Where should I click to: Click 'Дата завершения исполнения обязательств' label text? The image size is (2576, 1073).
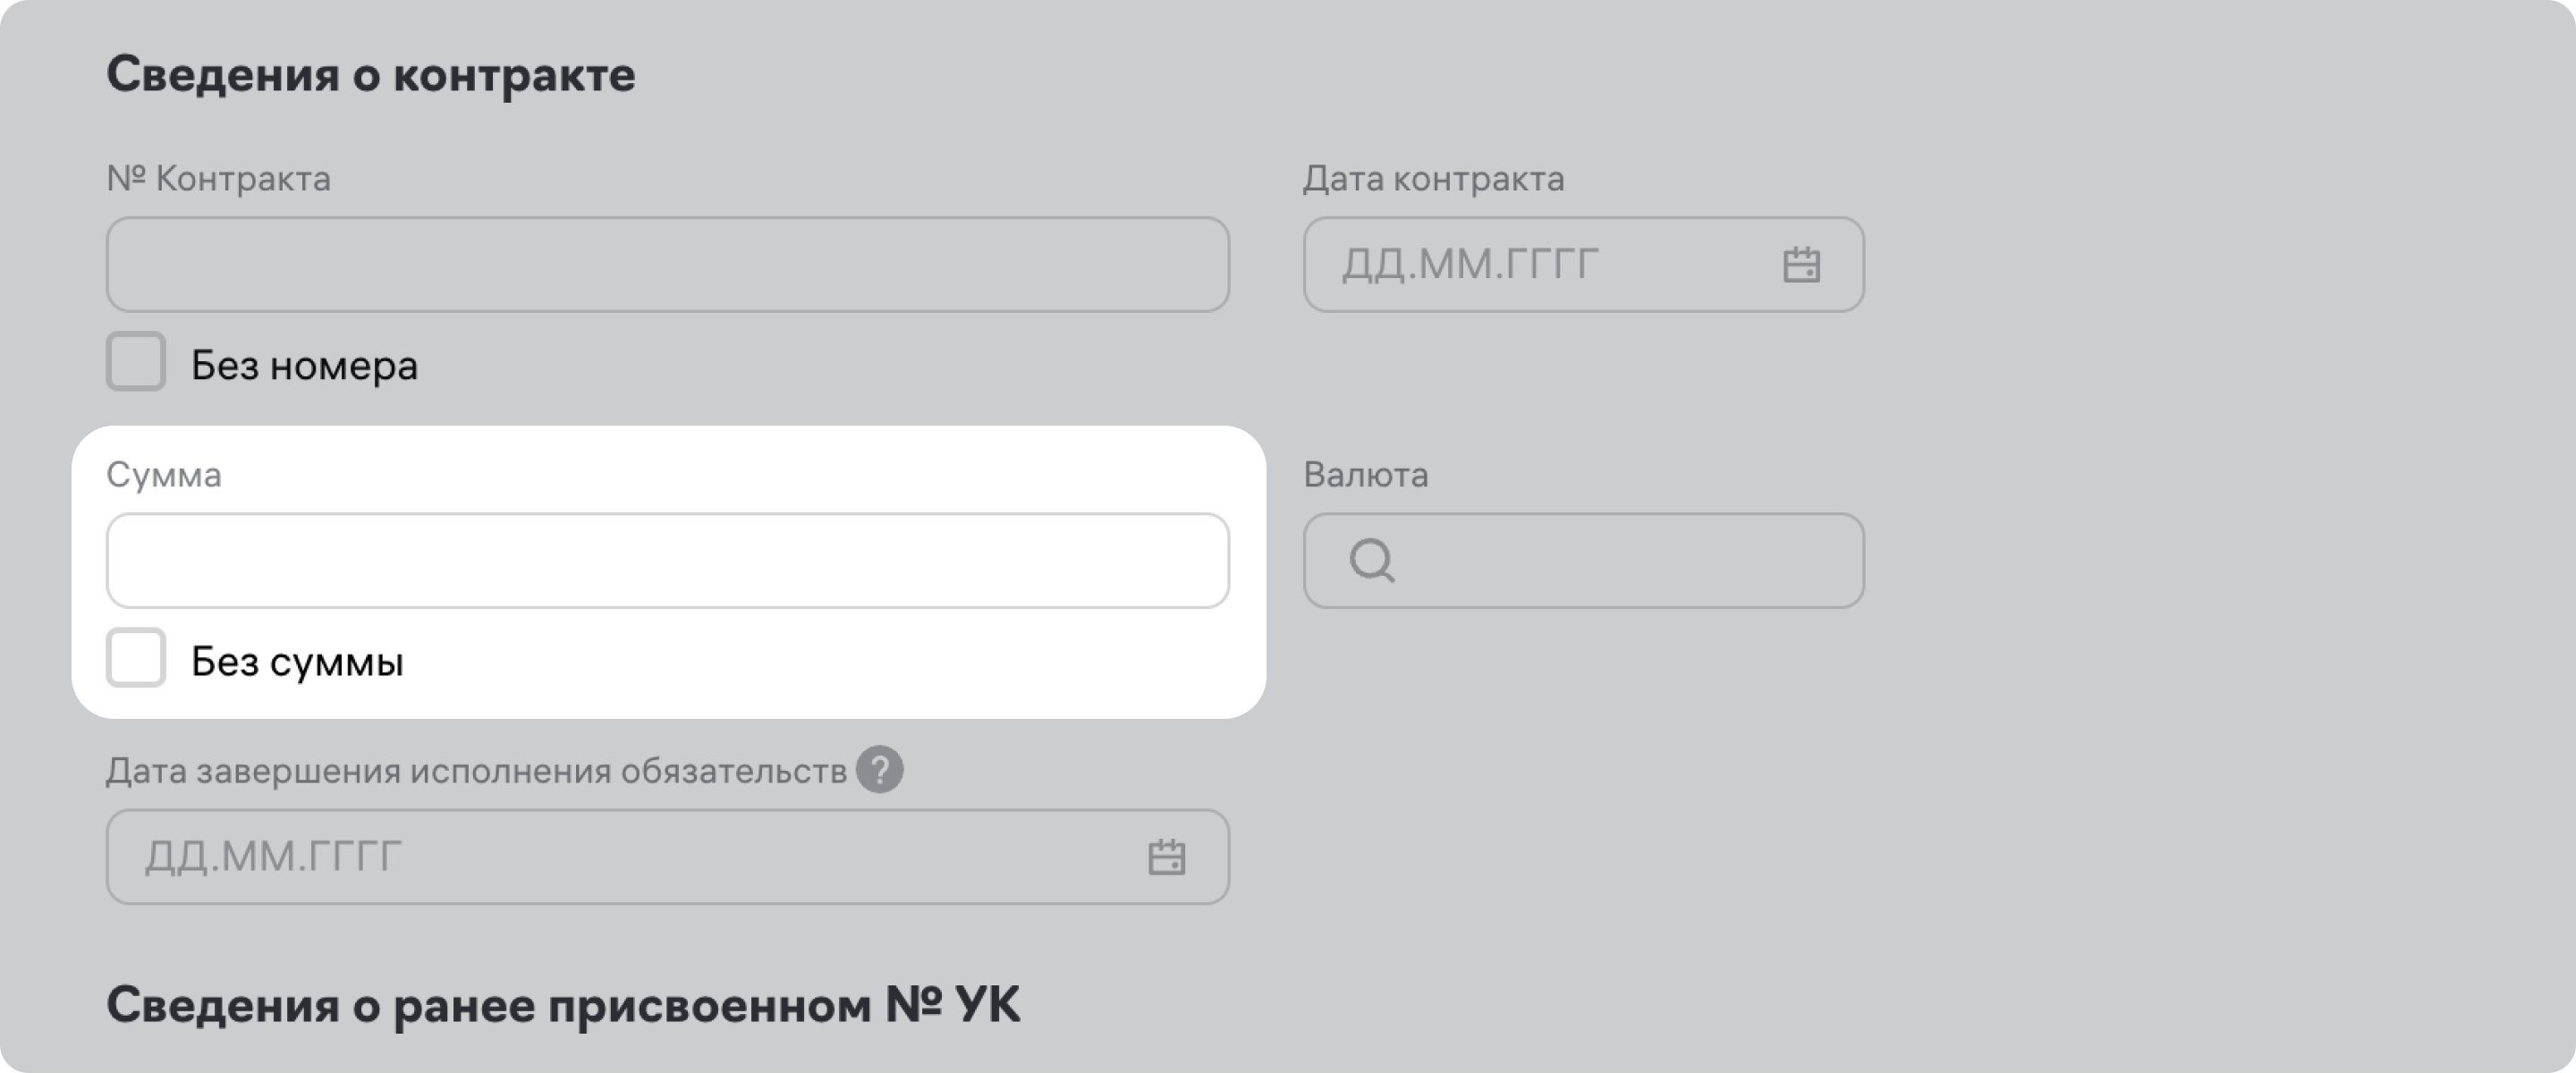point(476,771)
